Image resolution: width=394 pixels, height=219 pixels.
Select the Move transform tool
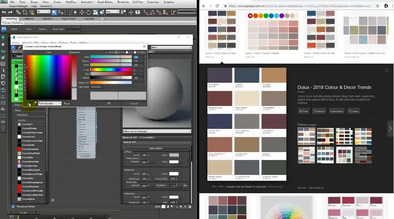click(82, 12)
